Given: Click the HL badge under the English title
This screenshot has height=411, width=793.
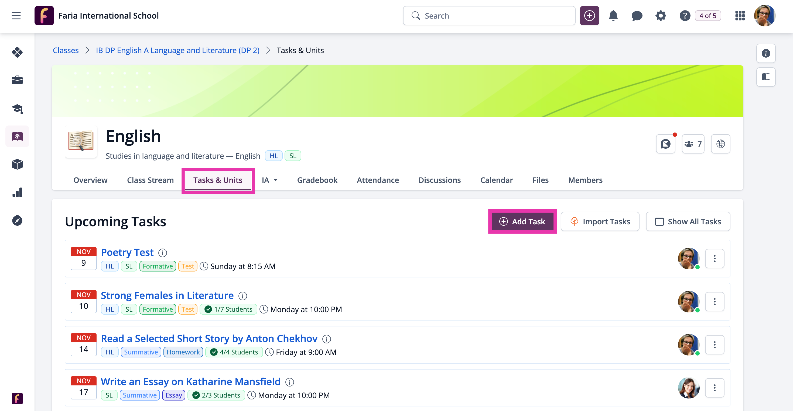Looking at the screenshot, I should point(273,156).
